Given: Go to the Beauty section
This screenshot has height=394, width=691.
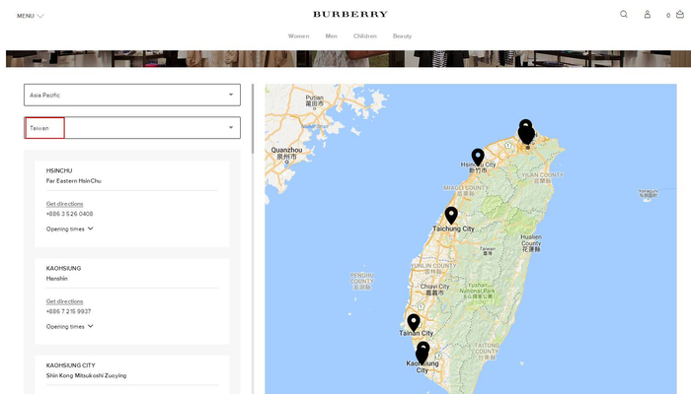Looking at the screenshot, I should (403, 36).
